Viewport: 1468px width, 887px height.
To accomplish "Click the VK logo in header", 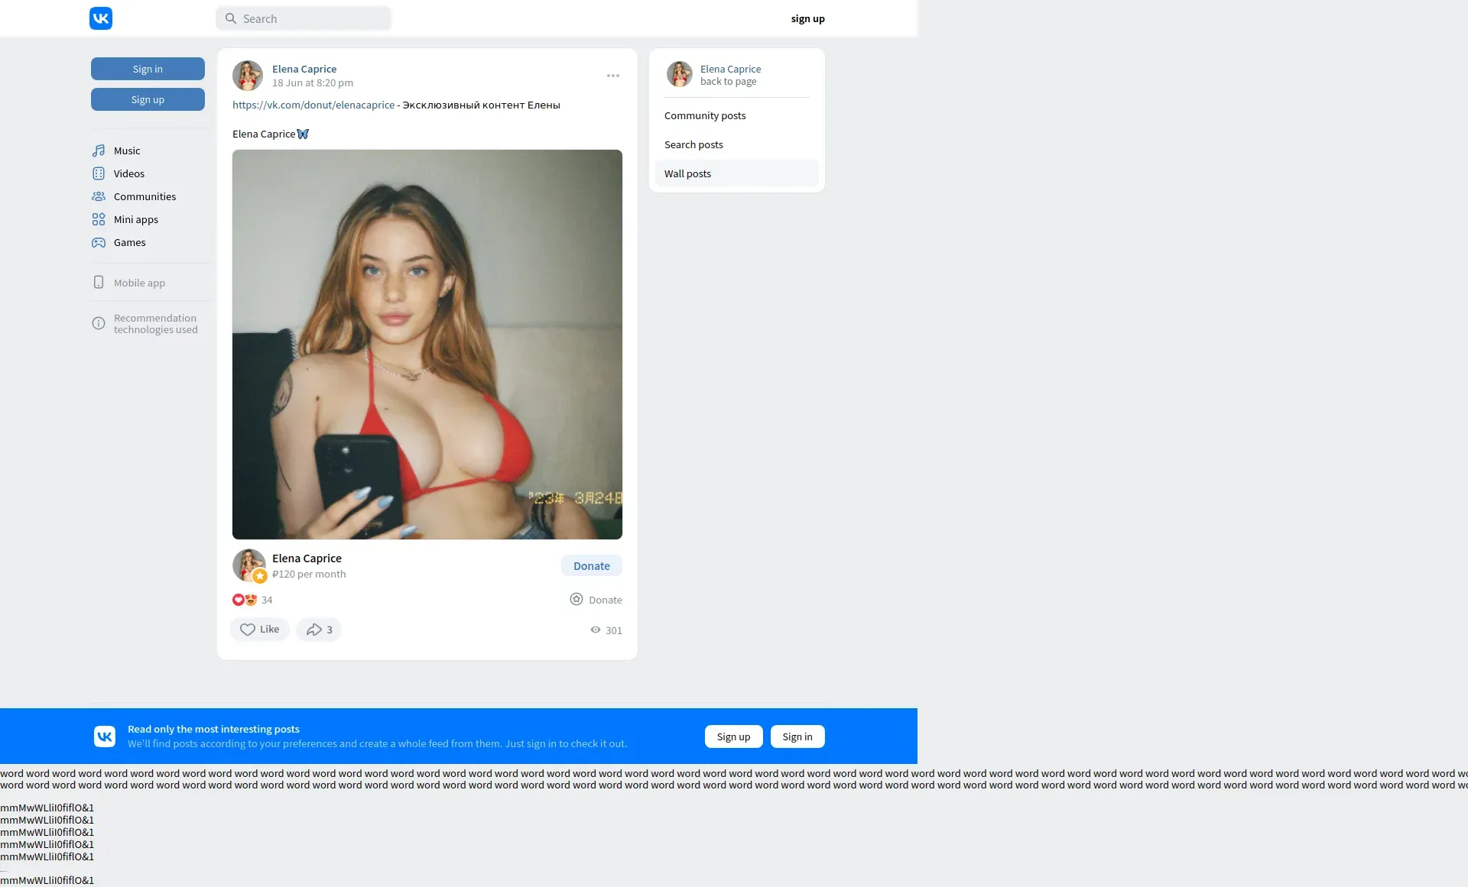I will tap(101, 18).
